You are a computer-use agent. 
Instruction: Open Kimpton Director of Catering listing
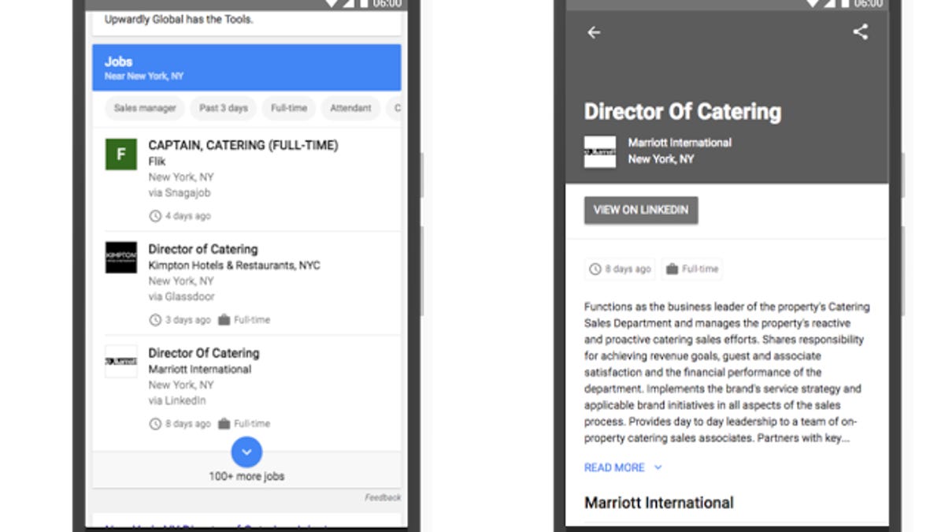coord(203,249)
